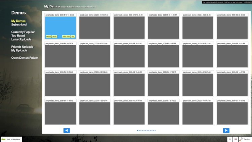Go to the previous page with left arrow
Image resolution: width=252 pixels, height=142 pixels.
click(x=67, y=130)
